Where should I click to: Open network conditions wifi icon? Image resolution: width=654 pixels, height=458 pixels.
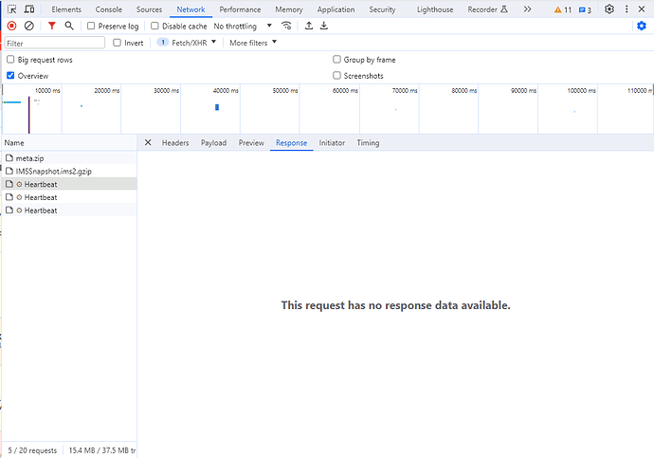click(286, 26)
